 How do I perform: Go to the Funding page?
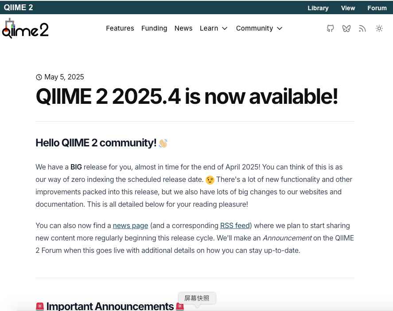pos(154,28)
